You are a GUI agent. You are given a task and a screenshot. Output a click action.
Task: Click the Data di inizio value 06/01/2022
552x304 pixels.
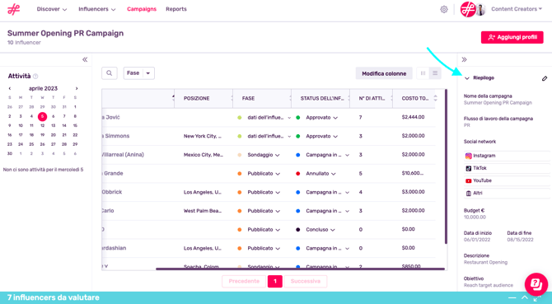[477, 240]
